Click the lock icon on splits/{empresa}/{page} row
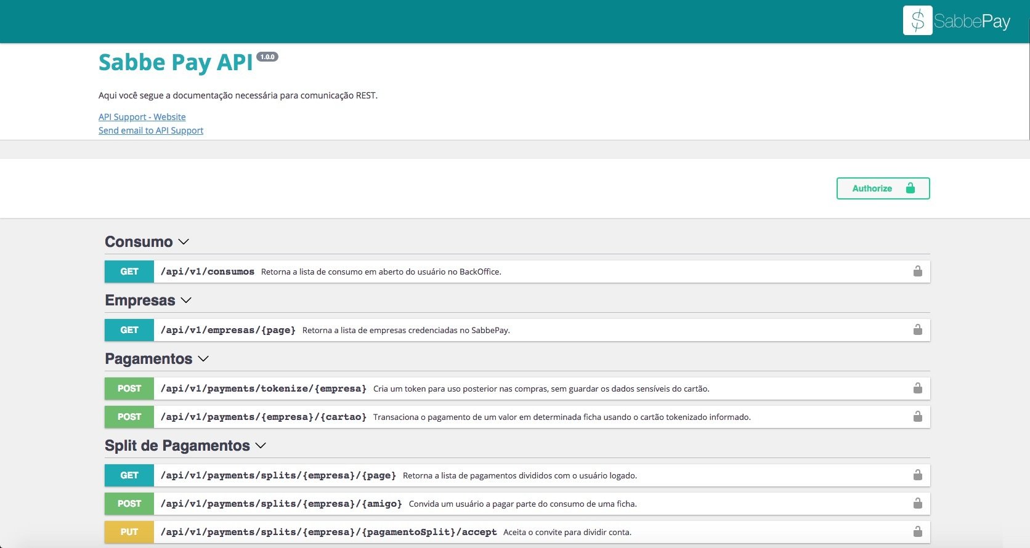This screenshot has height=548, width=1030. [x=917, y=475]
